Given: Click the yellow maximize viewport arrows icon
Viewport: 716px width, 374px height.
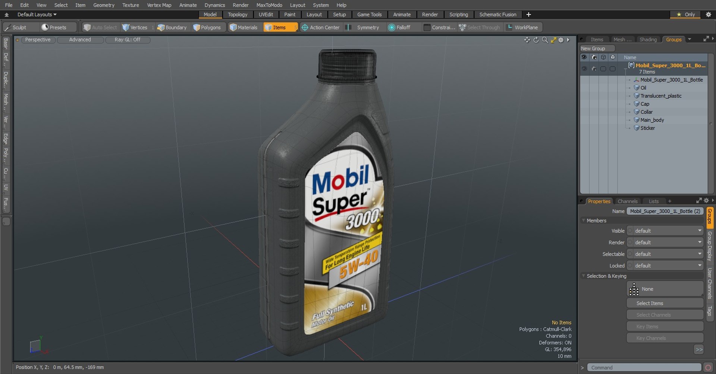Looking at the screenshot, I should (x=553, y=40).
